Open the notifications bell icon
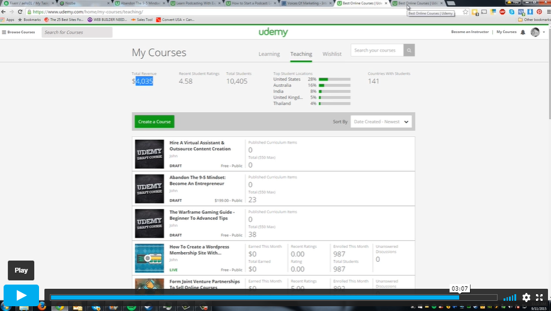 [523, 32]
